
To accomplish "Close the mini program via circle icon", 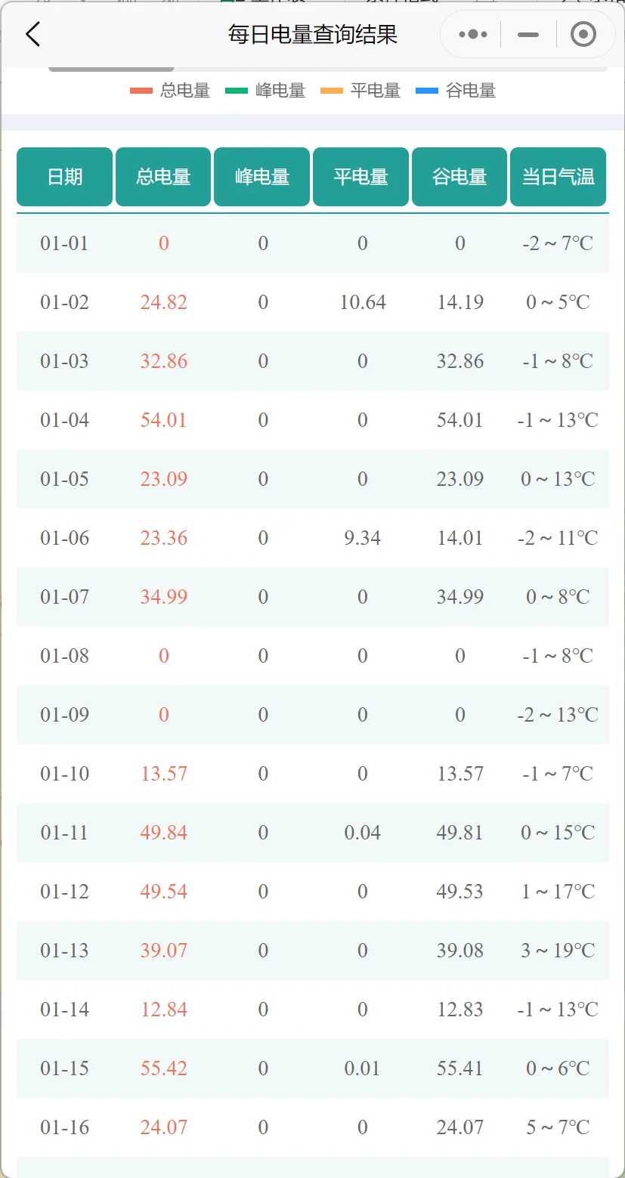I will tap(583, 34).
